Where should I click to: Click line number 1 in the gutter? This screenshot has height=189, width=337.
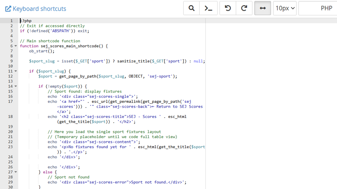tap(11, 21)
